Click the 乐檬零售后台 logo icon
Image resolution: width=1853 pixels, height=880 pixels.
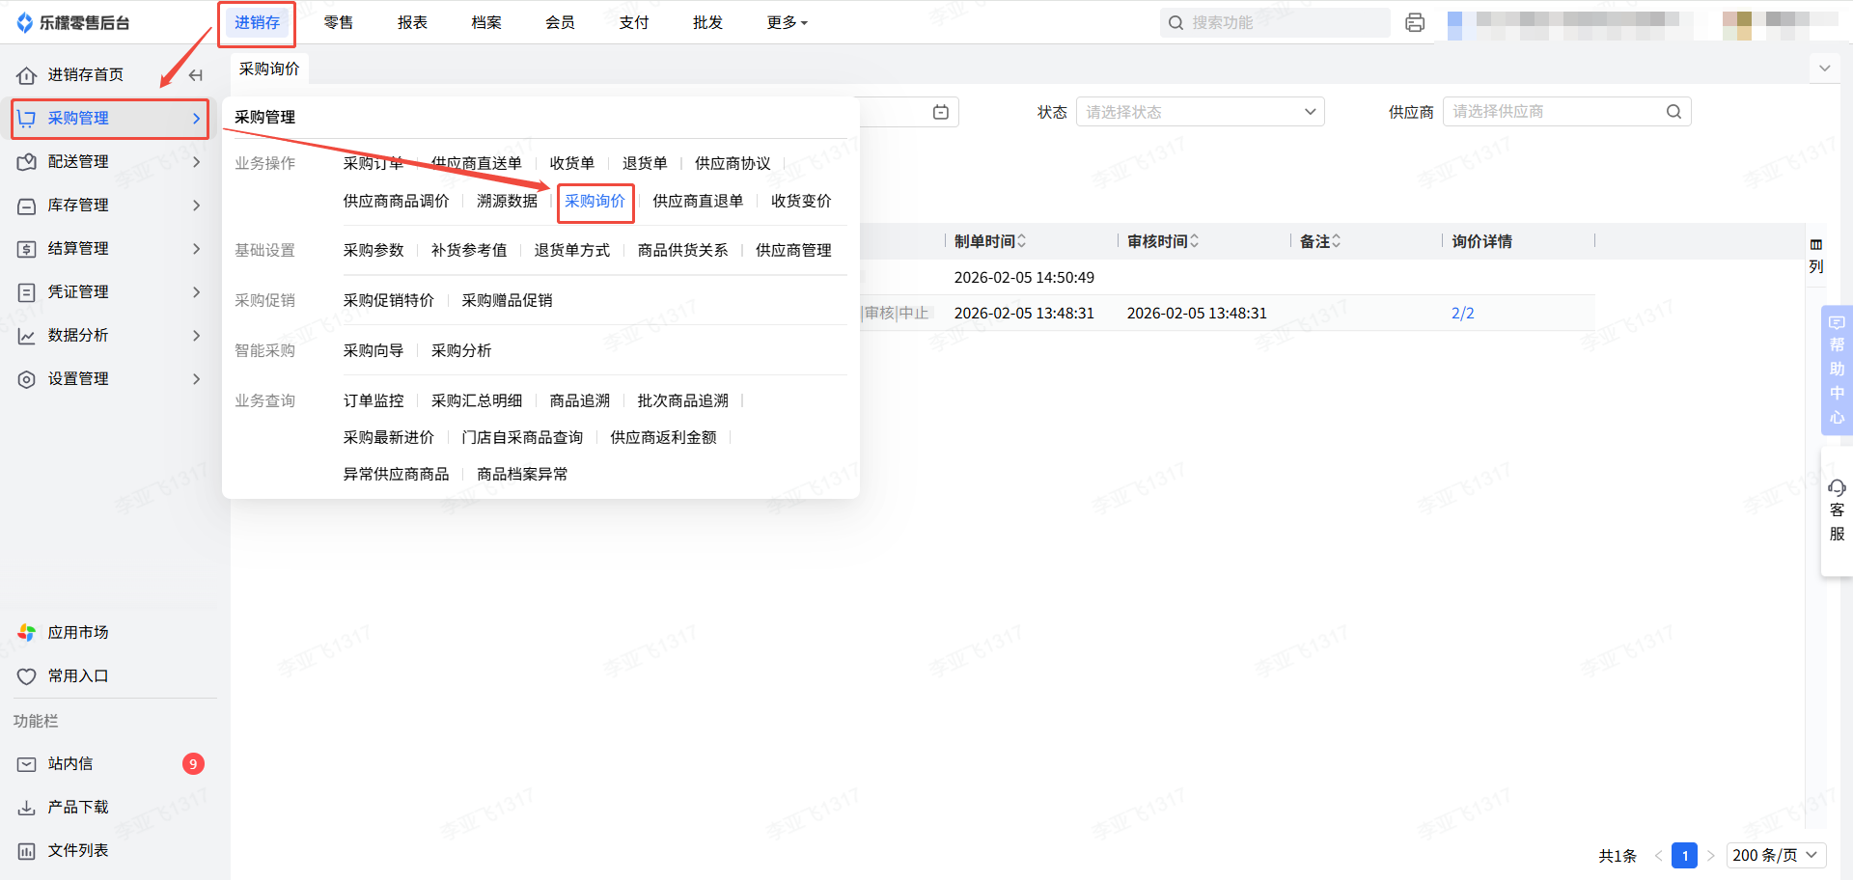[x=25, y=22]
